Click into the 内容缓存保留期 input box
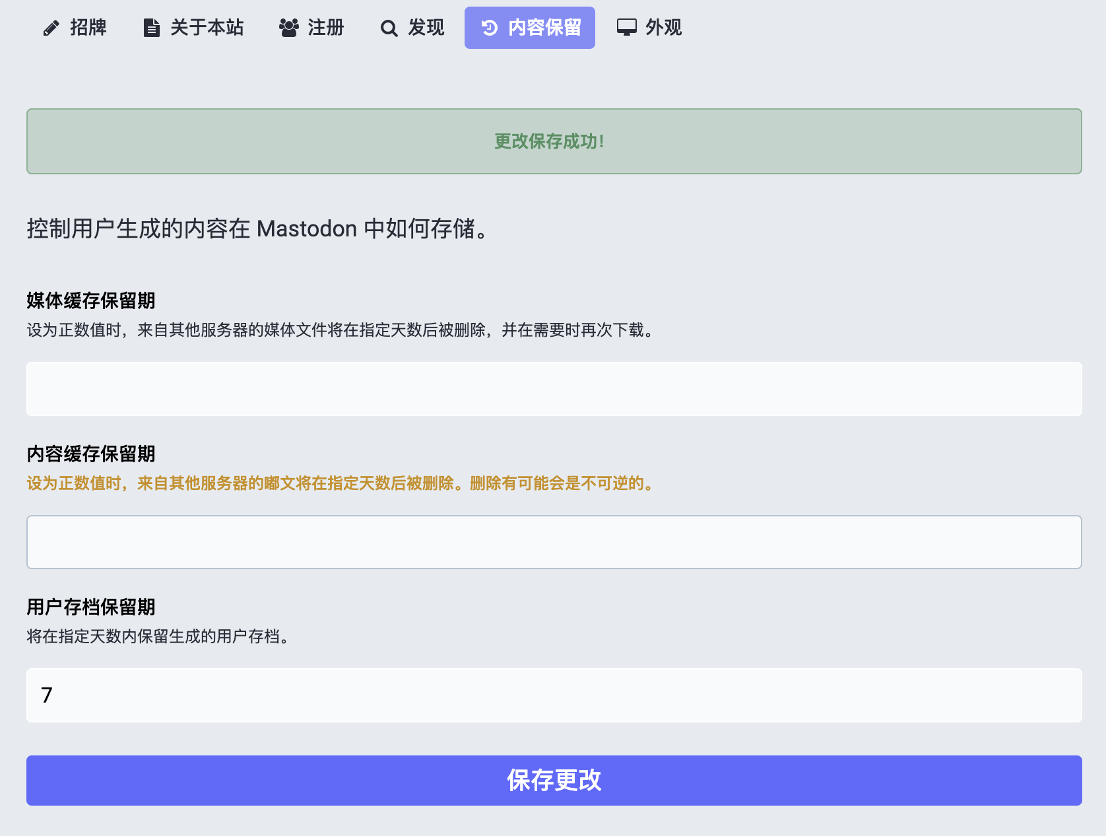The height and width of the screenshot is (836, 1106). pyautogui.click(x=554, y=542)
